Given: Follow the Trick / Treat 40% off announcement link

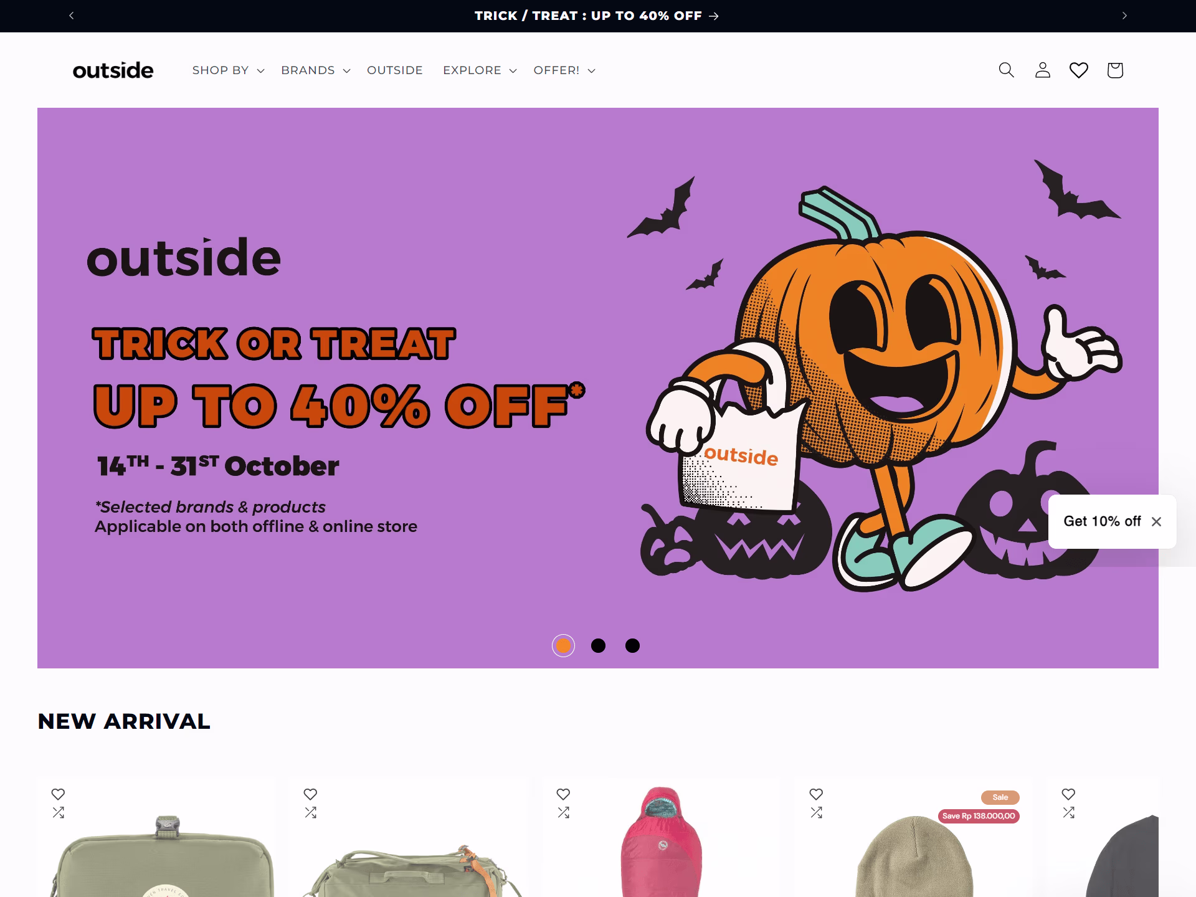Looking at the screenshot, I should pos(597,16).
